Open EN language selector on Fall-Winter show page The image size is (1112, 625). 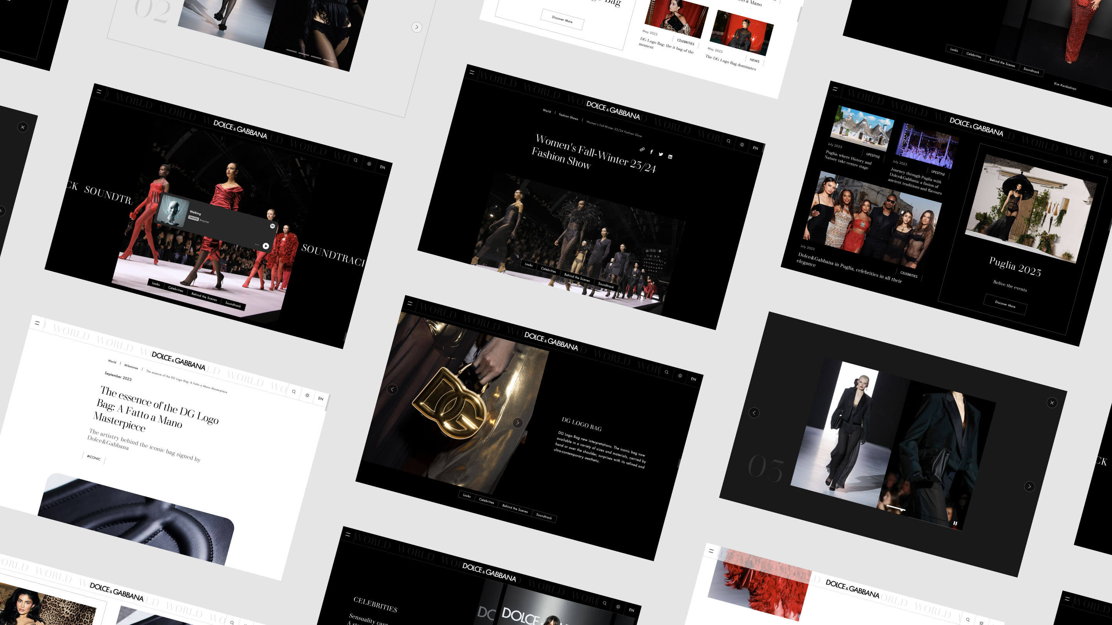pos(756,148)
